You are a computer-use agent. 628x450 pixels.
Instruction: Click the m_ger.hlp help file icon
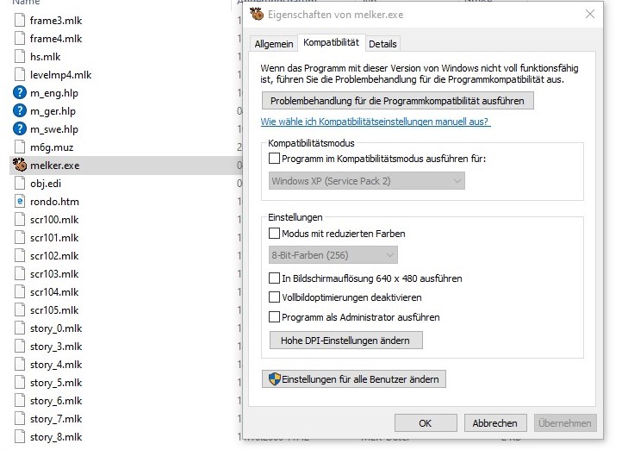20,110
